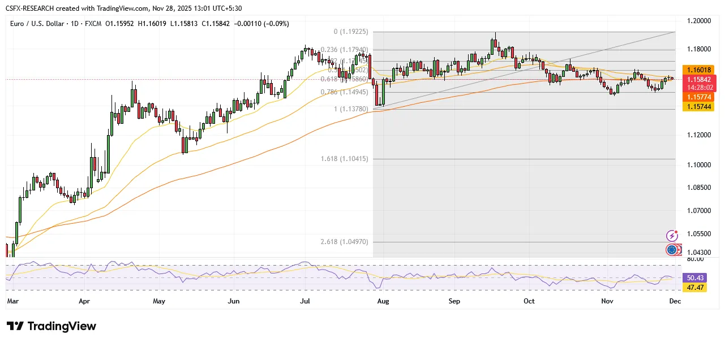Viewport: 725px width, 343px height.
Task: Click the 1.16018 orange price label
Action: (x=700, y=70)
